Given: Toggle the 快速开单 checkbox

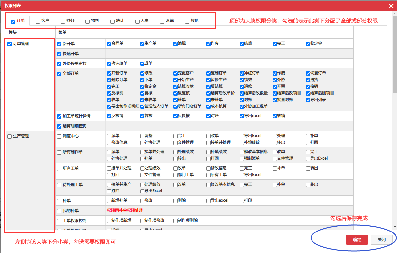Looking at the screenshot, I should [59, 54].
